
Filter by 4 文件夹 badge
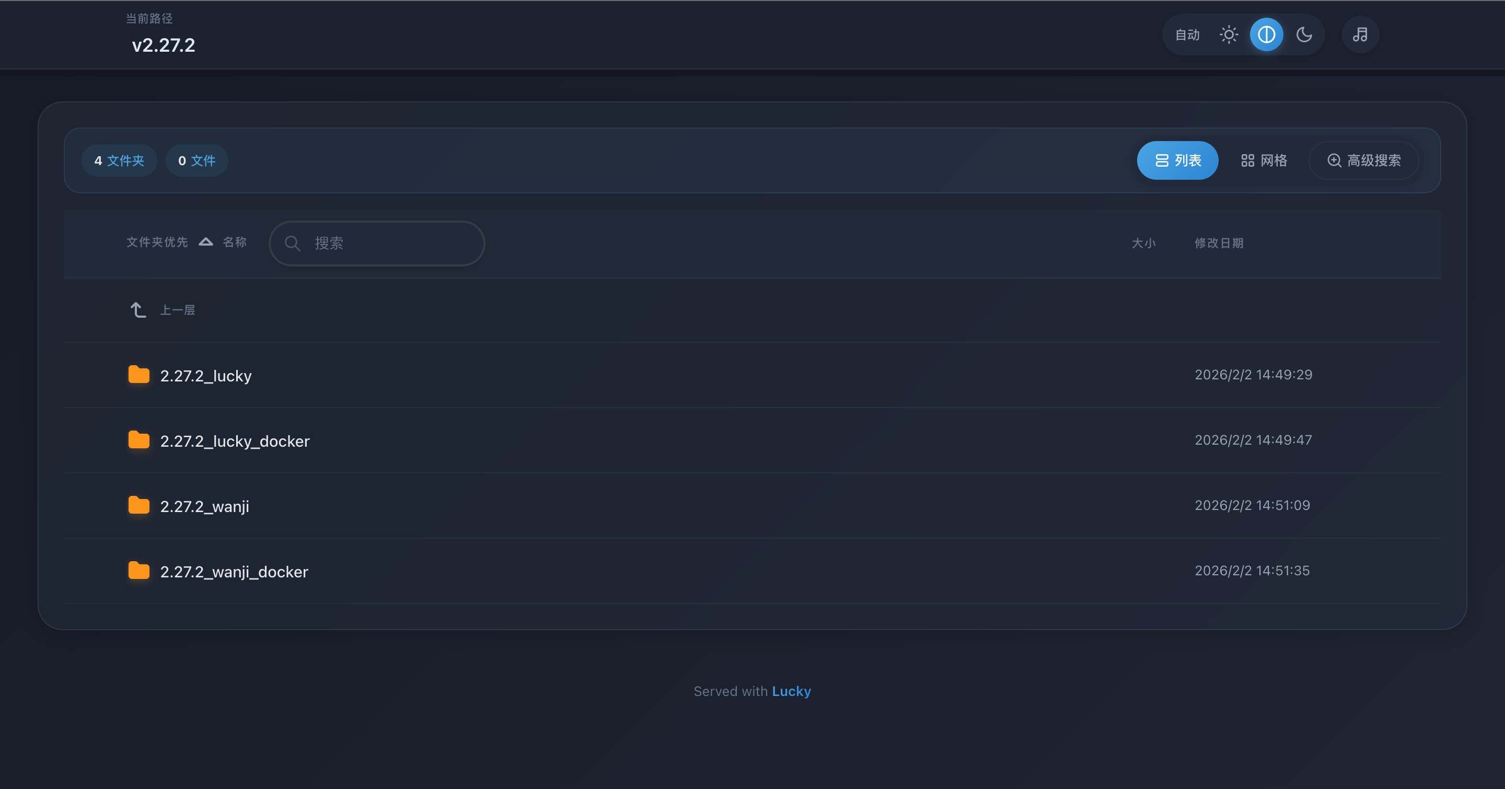(119, 160)
